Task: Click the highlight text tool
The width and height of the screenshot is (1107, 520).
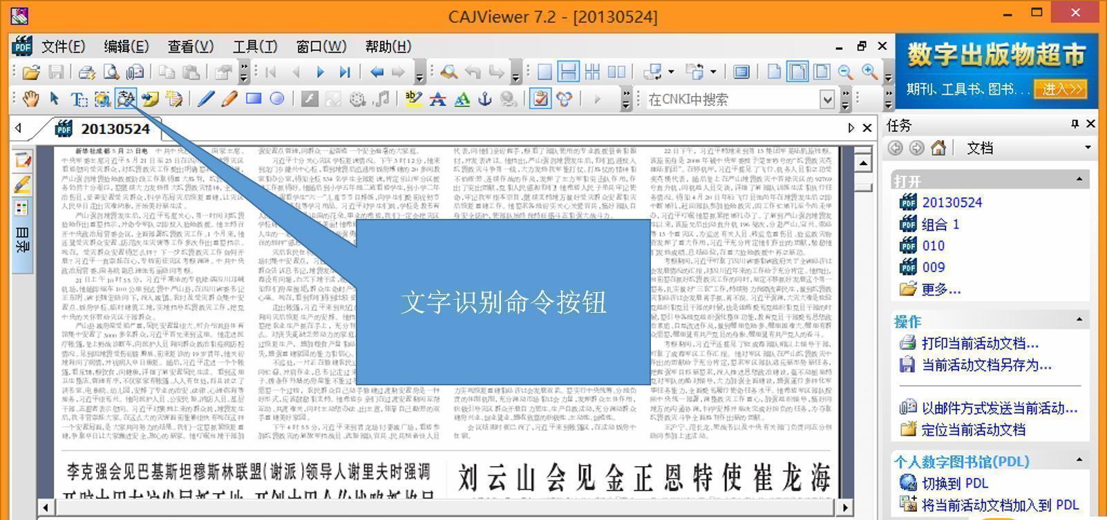Action: tap(413, 99)
